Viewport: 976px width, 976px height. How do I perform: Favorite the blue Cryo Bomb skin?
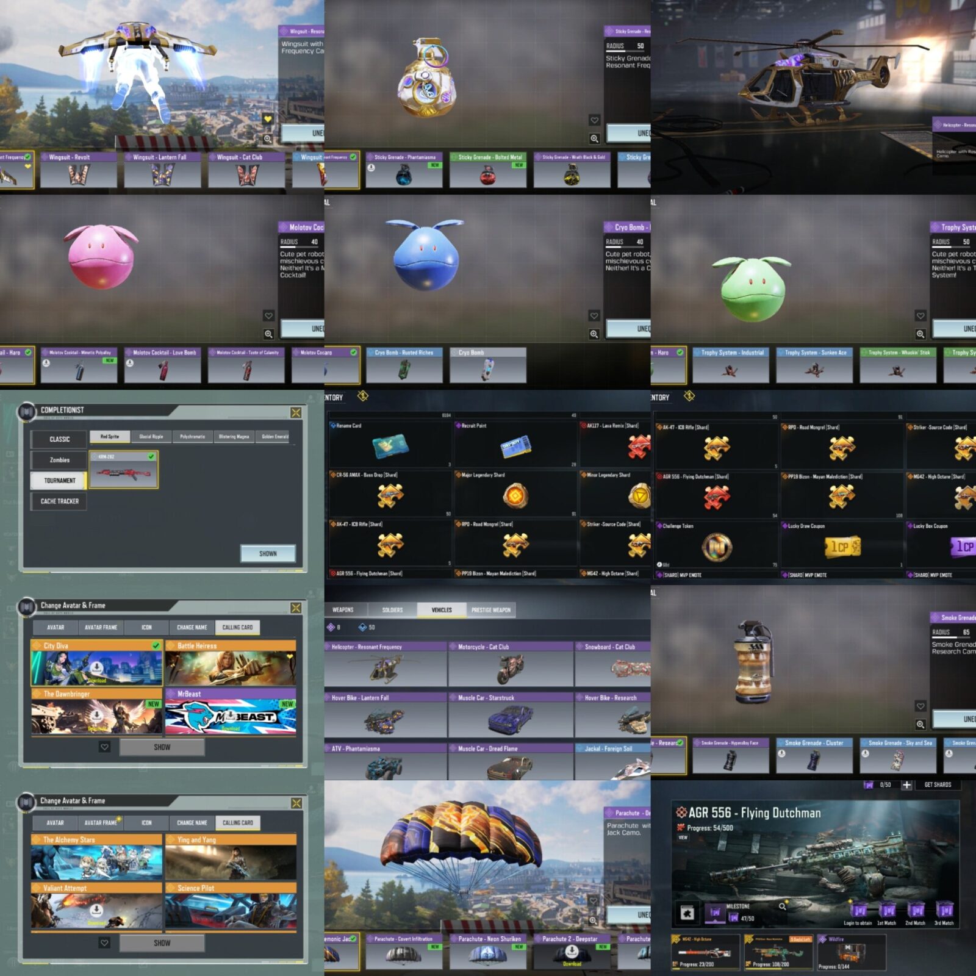[x=594, y=315]
